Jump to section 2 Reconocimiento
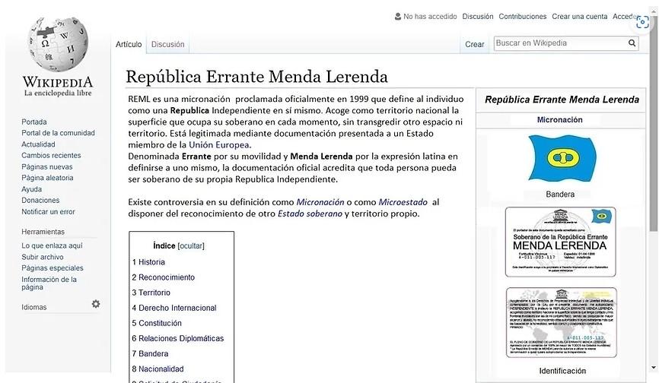The image size is (659, 383). [x=164, y=277]
